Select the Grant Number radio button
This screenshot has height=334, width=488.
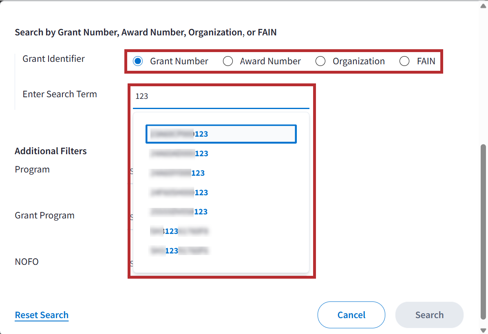pyautogui.click(x=138, y=61)
